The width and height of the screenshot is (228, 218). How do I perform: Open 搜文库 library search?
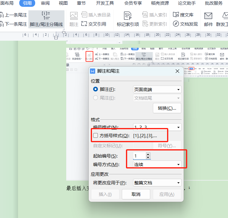[x=183, y=15]
